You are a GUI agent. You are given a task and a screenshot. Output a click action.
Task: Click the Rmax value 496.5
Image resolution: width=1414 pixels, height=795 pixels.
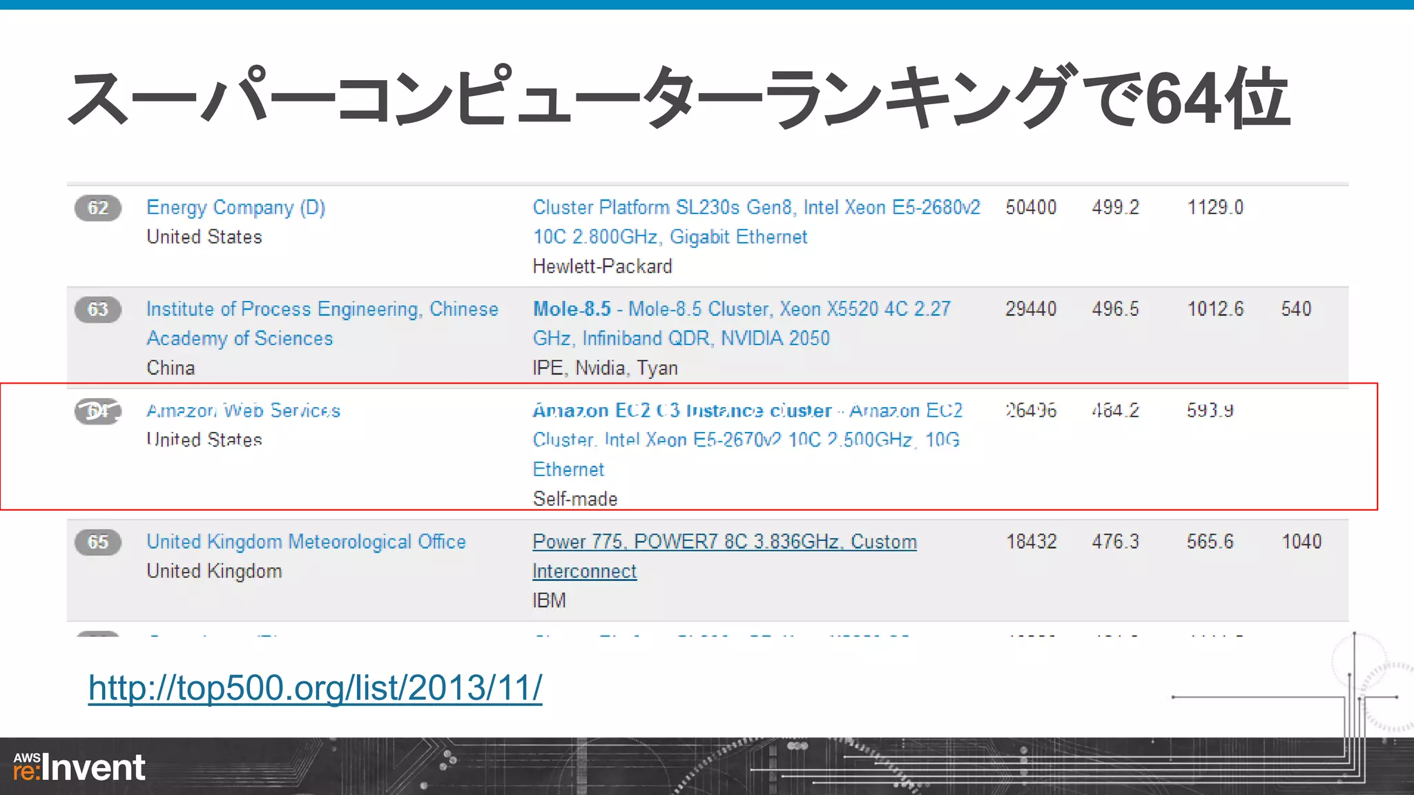pyautogui.click(x=1115, y=308)
